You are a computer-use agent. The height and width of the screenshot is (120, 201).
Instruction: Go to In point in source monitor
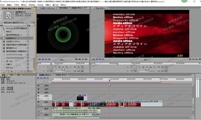pos(44,71)
